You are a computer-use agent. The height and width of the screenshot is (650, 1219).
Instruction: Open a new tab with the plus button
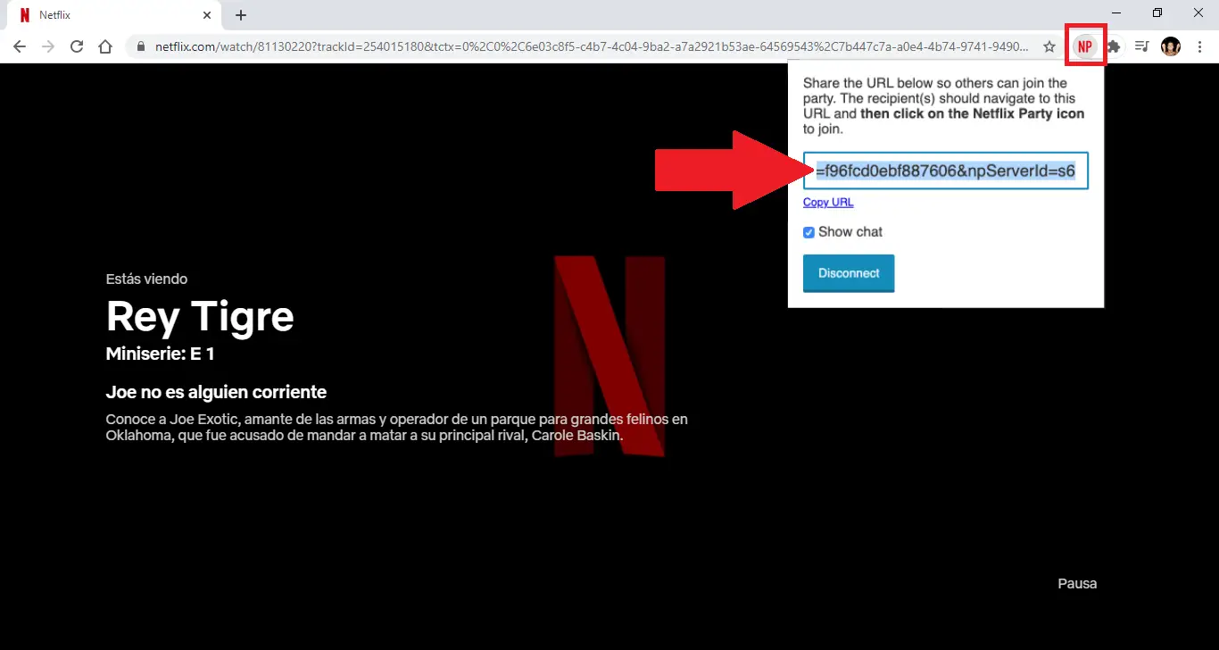[x=241, y=15]
